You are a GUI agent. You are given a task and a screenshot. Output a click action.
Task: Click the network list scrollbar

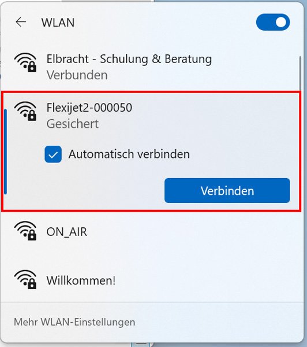click(300, 74)
